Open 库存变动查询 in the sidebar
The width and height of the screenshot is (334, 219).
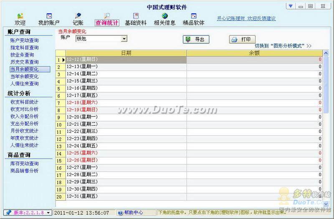click(x=25, y=164)
